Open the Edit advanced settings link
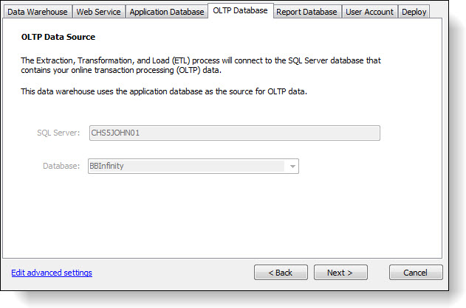The width and height of the screenshot is (466, 308). (52, 273)
